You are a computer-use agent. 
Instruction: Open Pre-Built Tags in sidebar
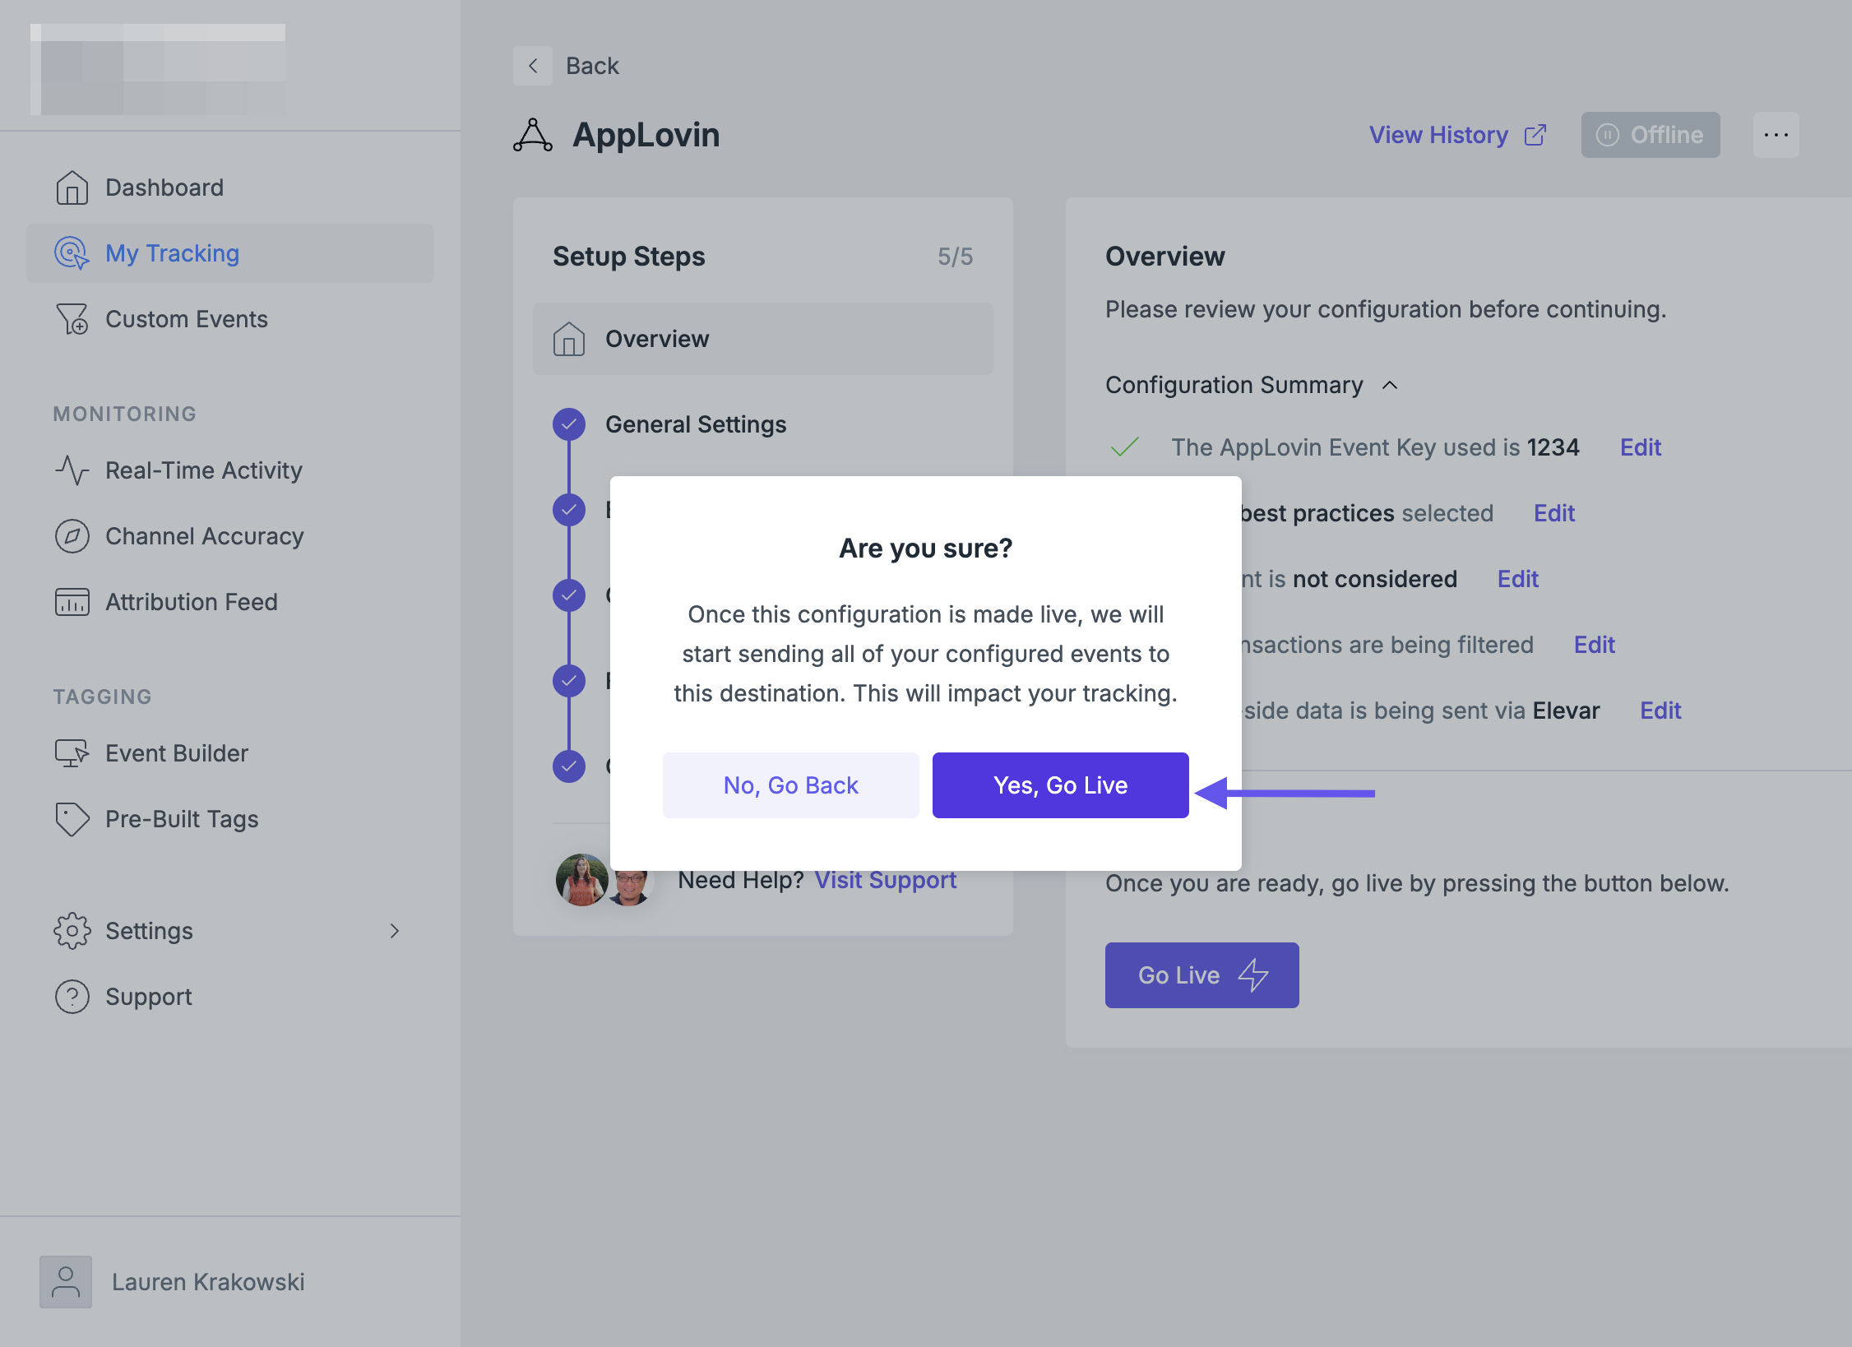point(230,819)
